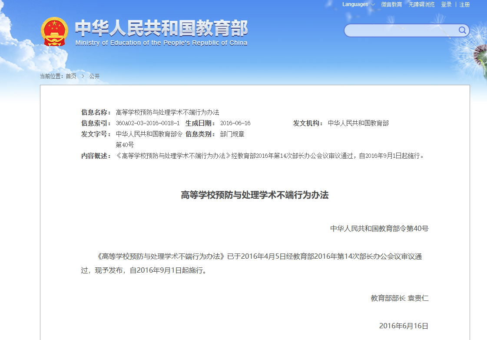Click the 生成日期 value 2016-06-16
The height and width of the screenshot is (340, 487).
(235, 123)
